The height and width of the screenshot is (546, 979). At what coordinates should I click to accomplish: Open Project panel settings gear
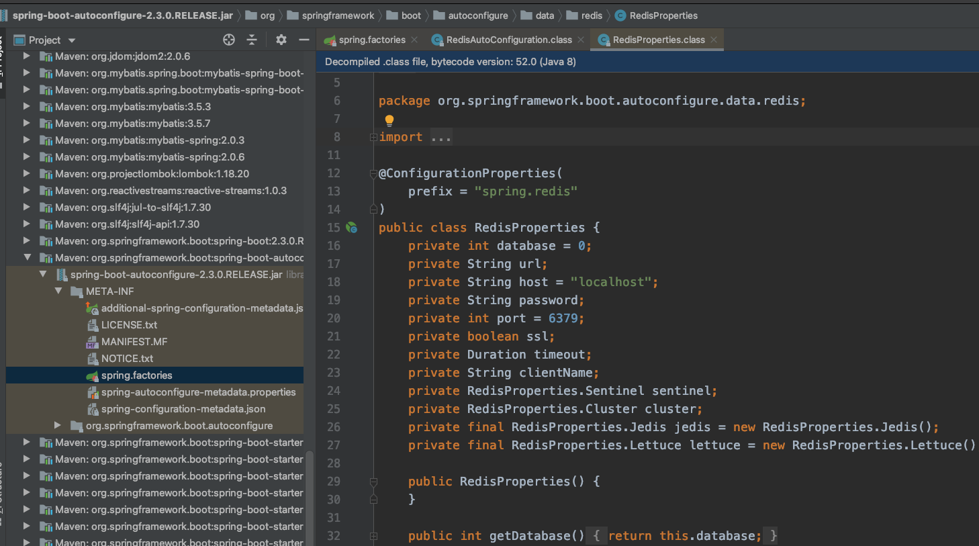pos(281,40)
